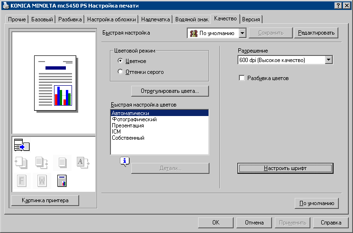Viewport: 353px width, 233px height.
Task: Click the Отмена button
Action: tap(254, 223)
